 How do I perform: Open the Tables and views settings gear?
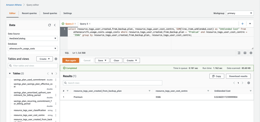56,59
